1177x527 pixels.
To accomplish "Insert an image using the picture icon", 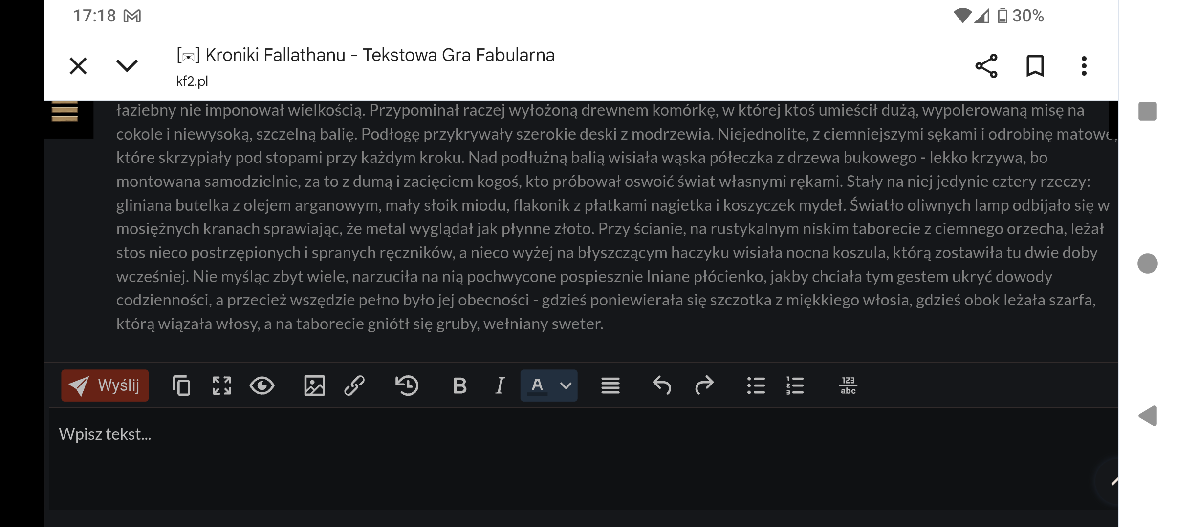I will click(314, 385).
